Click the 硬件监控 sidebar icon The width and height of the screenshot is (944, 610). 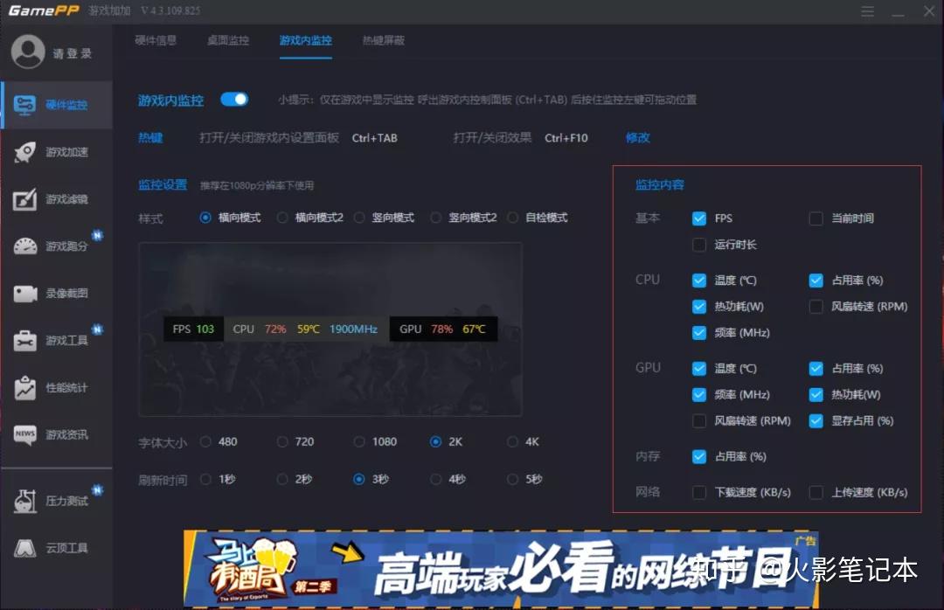coord(24,105)
